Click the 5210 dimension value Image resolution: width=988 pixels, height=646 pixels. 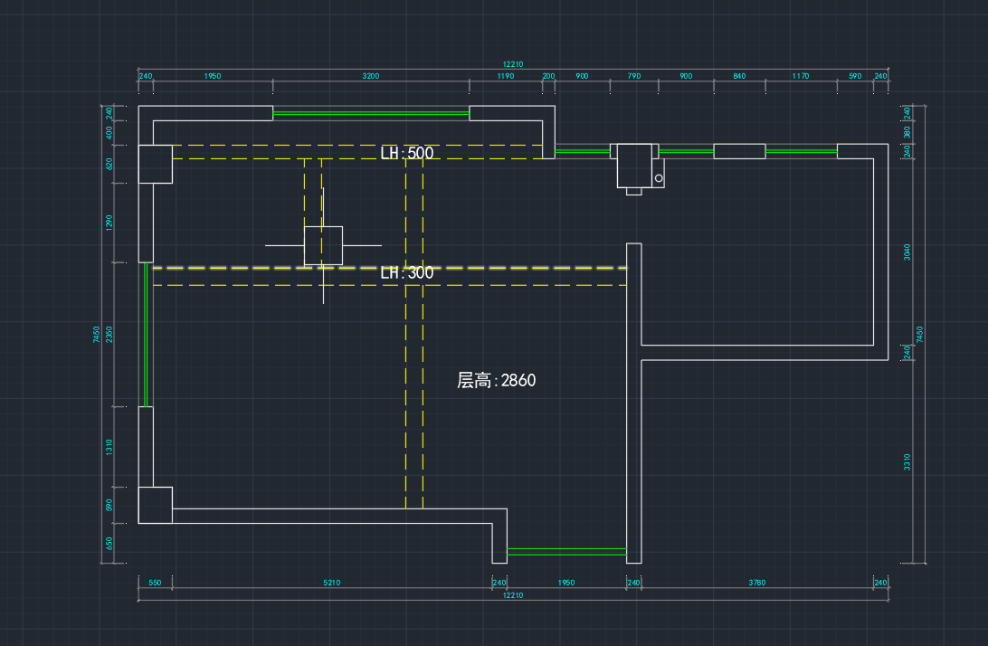pyautogui.click(x=331, y=583)
